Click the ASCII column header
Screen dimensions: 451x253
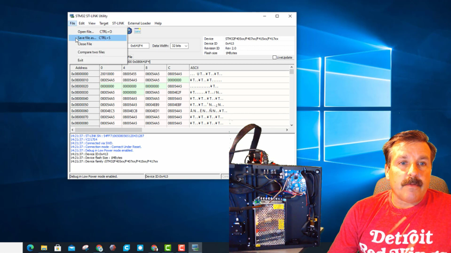coord(239,68)
